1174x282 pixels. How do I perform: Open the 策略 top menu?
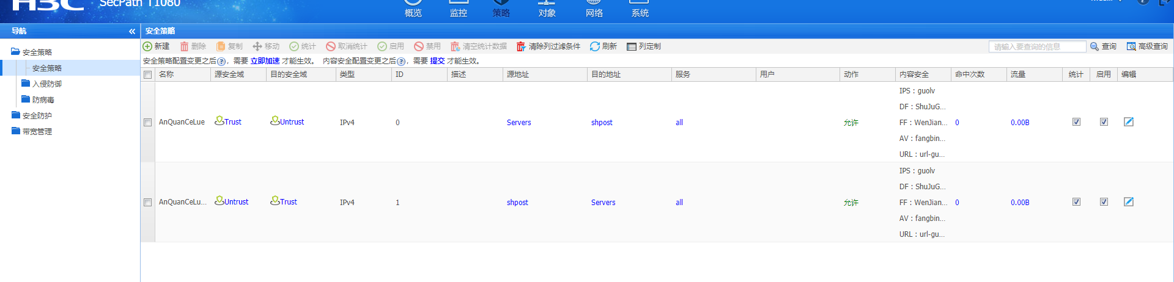click(x=501, y=9)
